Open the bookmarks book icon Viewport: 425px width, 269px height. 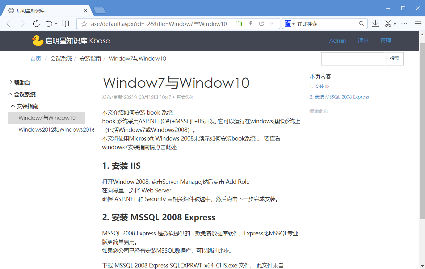click(x=65, y=24)
